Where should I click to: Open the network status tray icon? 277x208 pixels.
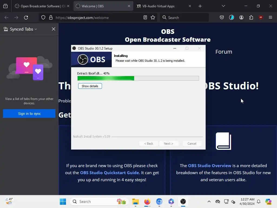tap(226, 201)
